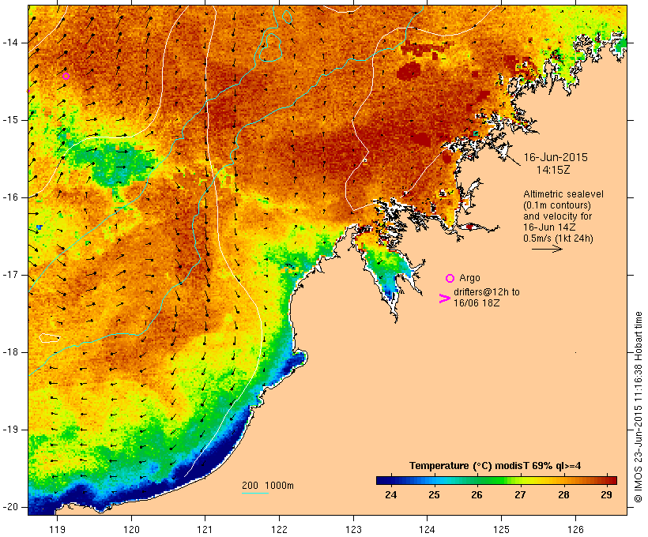Click the longitude axis label "126"
This screenshot has width=648, height=537.
[x=575, y=529]
